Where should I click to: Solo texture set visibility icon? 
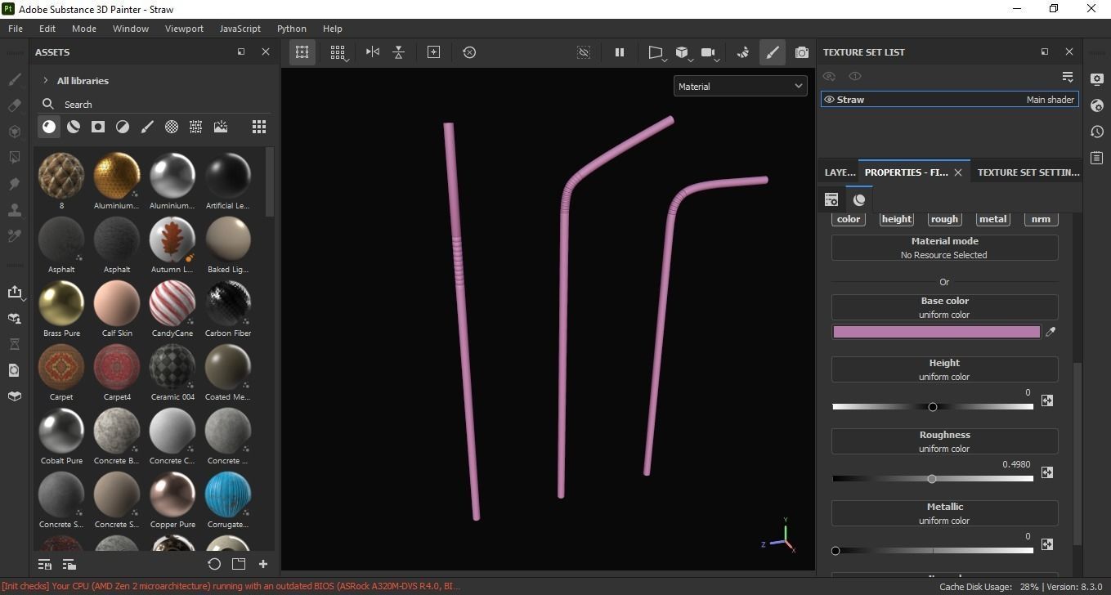point(855,76)
